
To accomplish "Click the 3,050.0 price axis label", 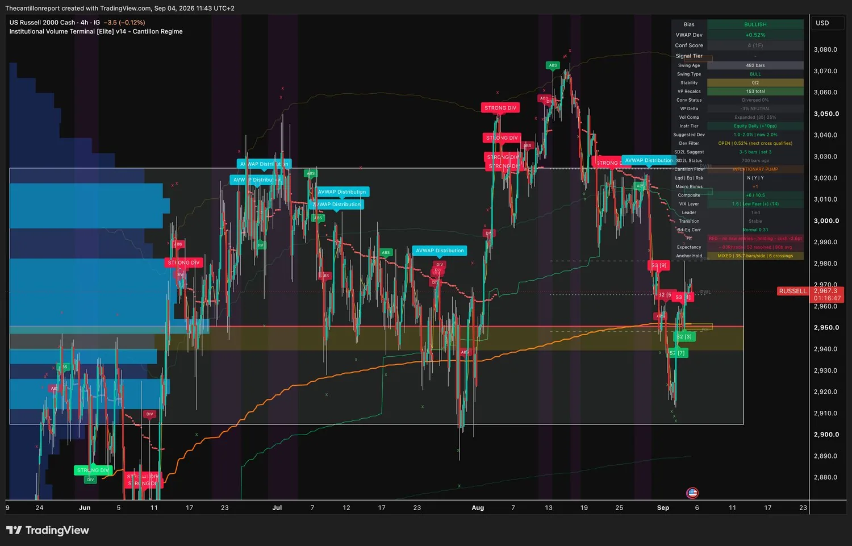I will 826,114.
